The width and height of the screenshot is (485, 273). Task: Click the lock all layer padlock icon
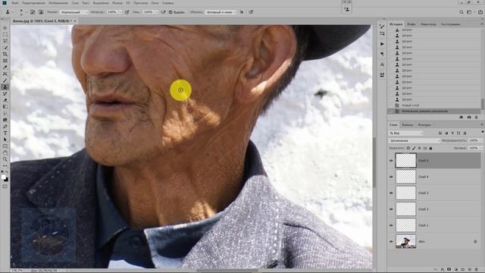[430, 149]
